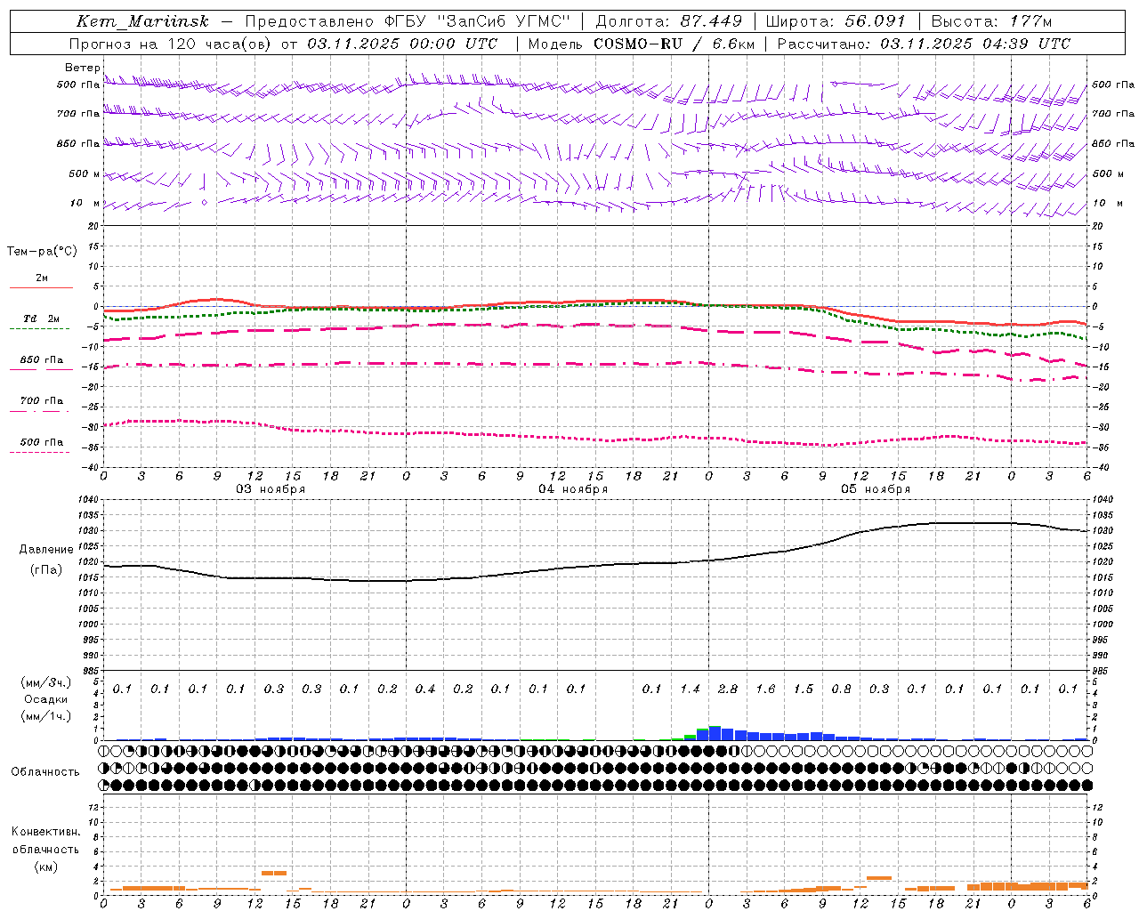Click the '(гПа)' unit label under Давление

pos(46,570)
